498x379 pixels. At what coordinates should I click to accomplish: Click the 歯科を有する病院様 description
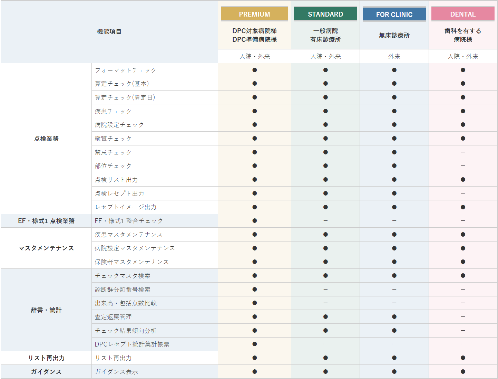[463, 35]
